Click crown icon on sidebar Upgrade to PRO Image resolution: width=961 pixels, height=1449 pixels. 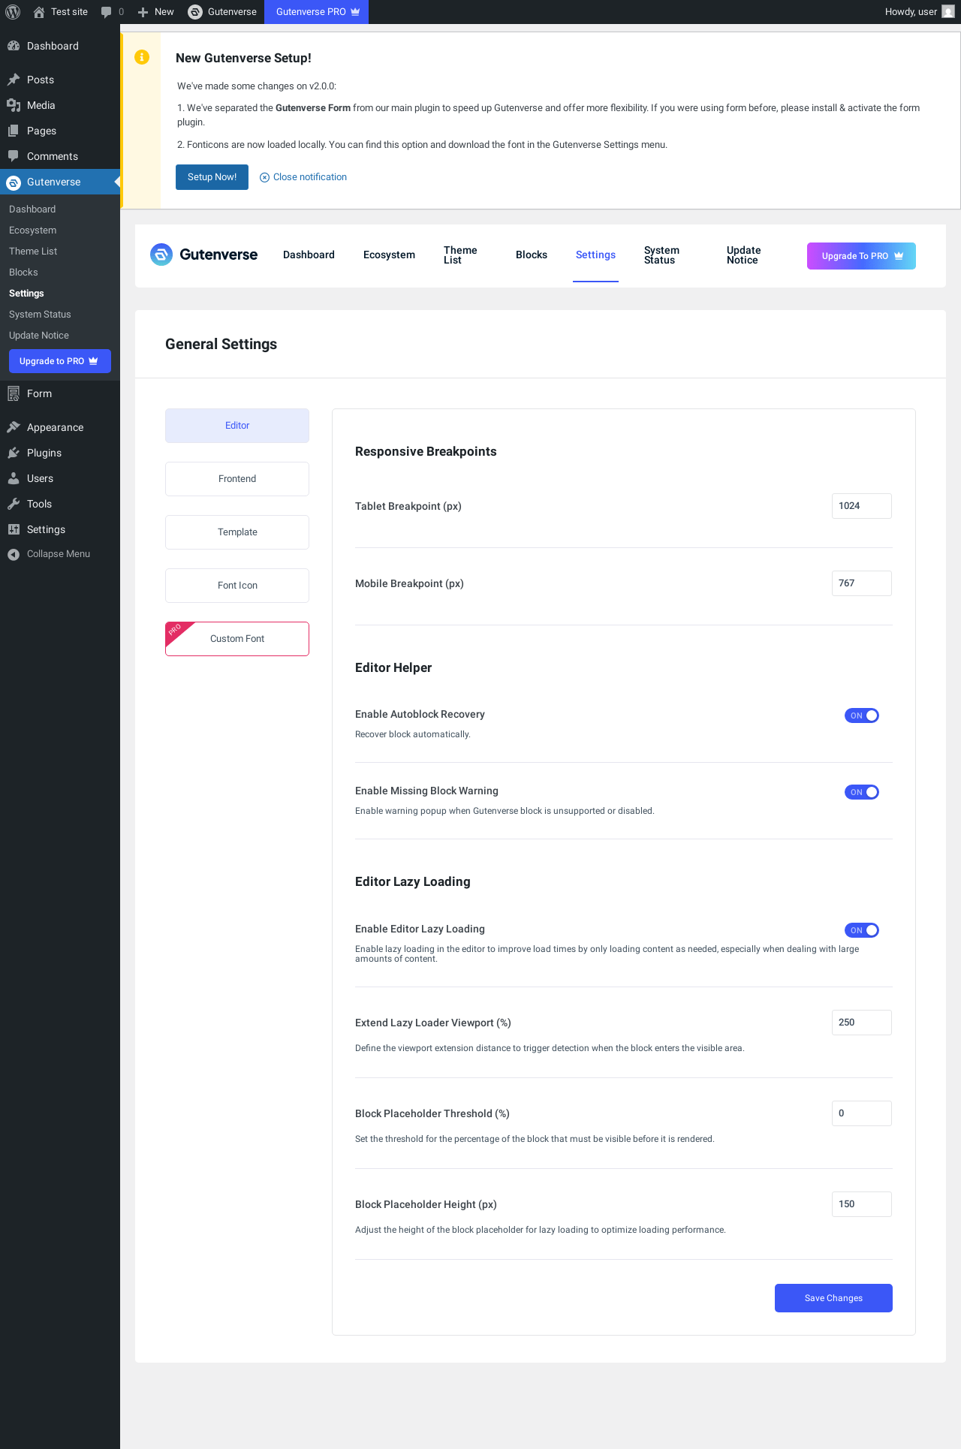pyautogui.click(x=93, y=361)
